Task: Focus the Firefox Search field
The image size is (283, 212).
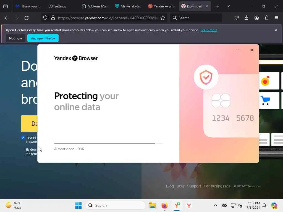Action: pos(196,18)
